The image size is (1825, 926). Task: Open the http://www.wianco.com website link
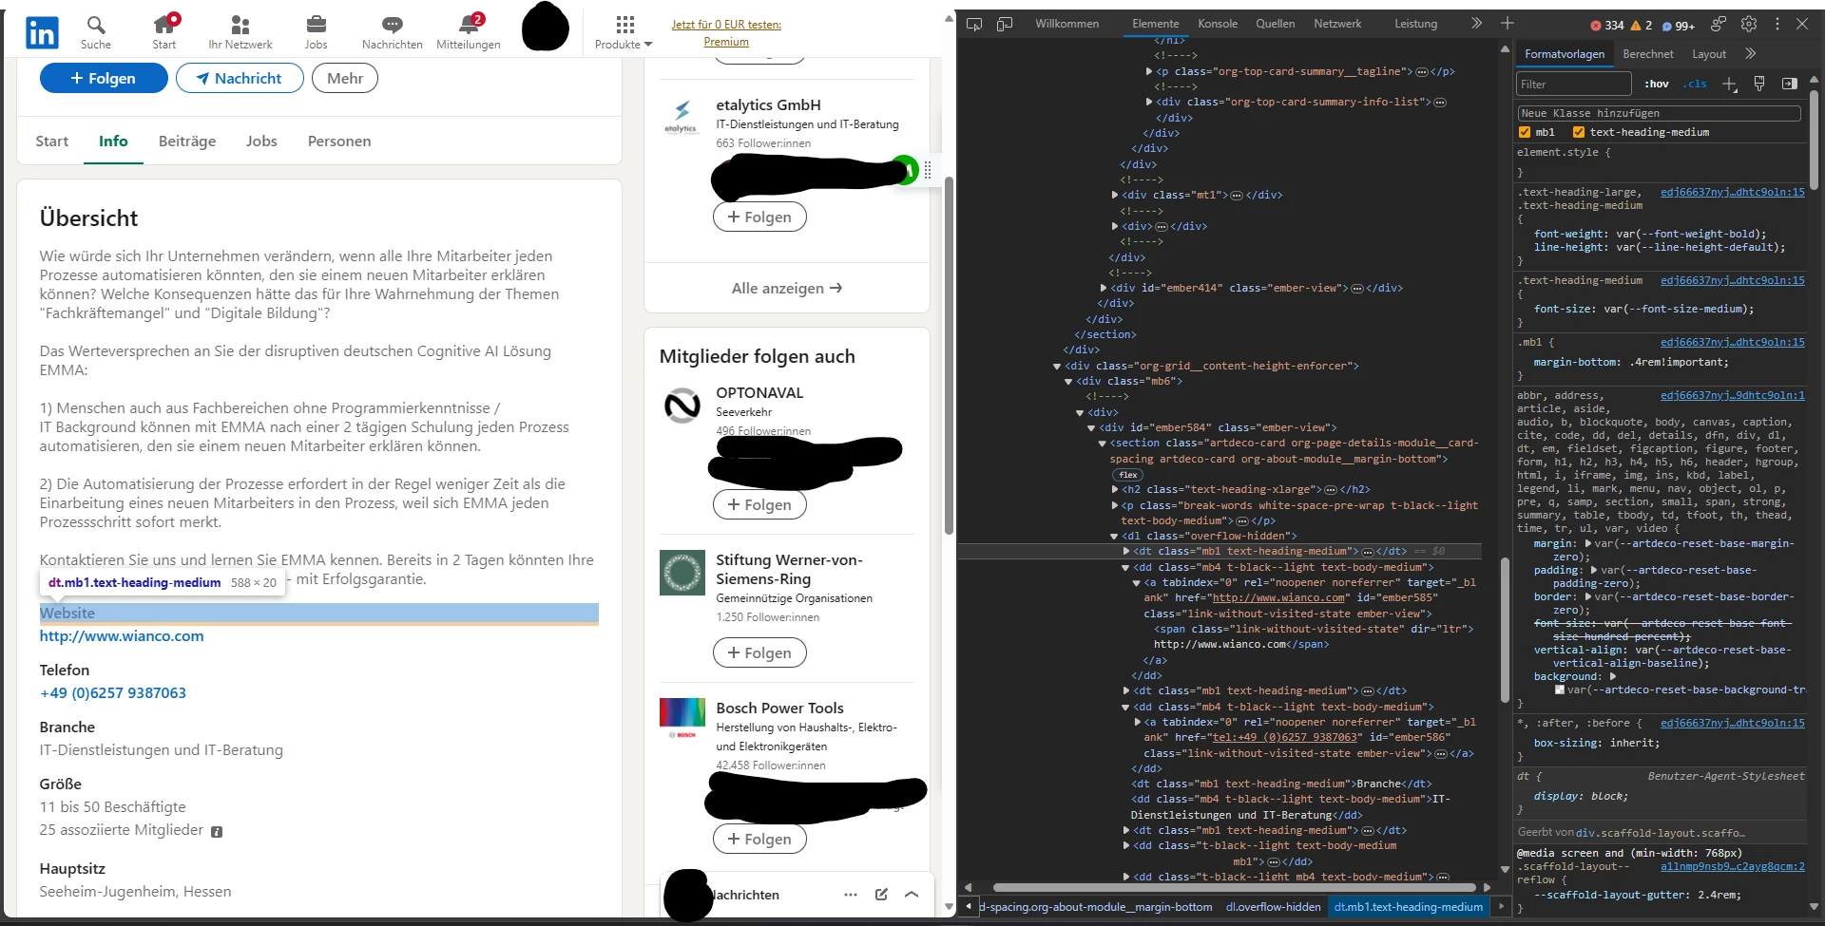coord(122,636)
